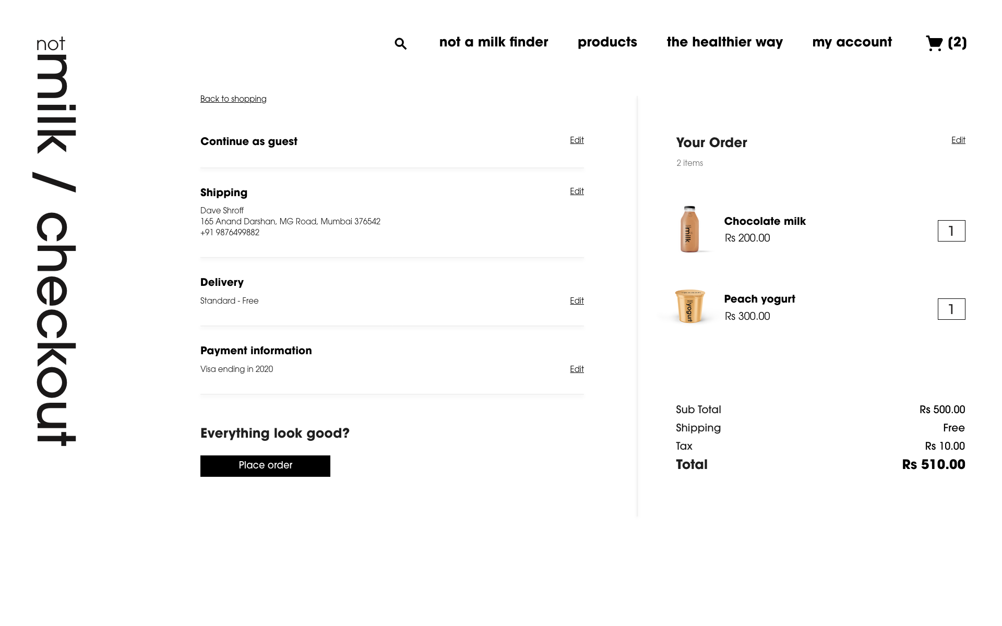The height and width of the screenshot is (626, 1002).
Task: Select Peach yogurt quantity field
Action: (951, 309)
